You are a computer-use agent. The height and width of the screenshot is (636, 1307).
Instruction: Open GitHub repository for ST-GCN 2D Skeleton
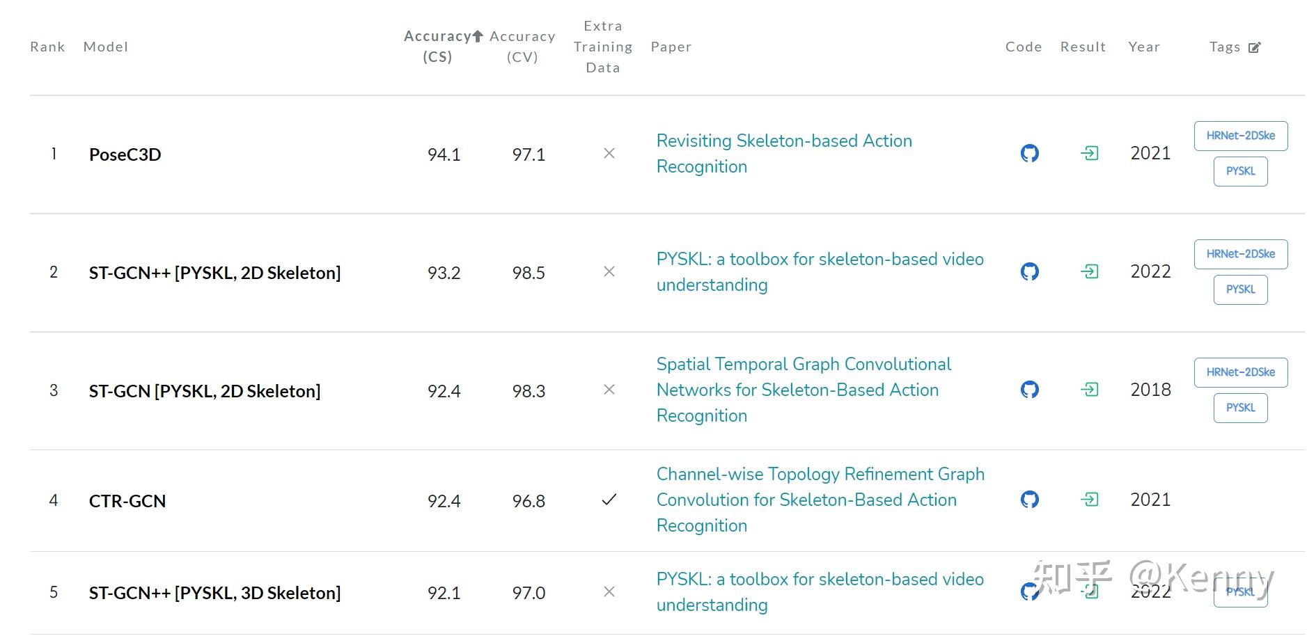(1029, 390)
